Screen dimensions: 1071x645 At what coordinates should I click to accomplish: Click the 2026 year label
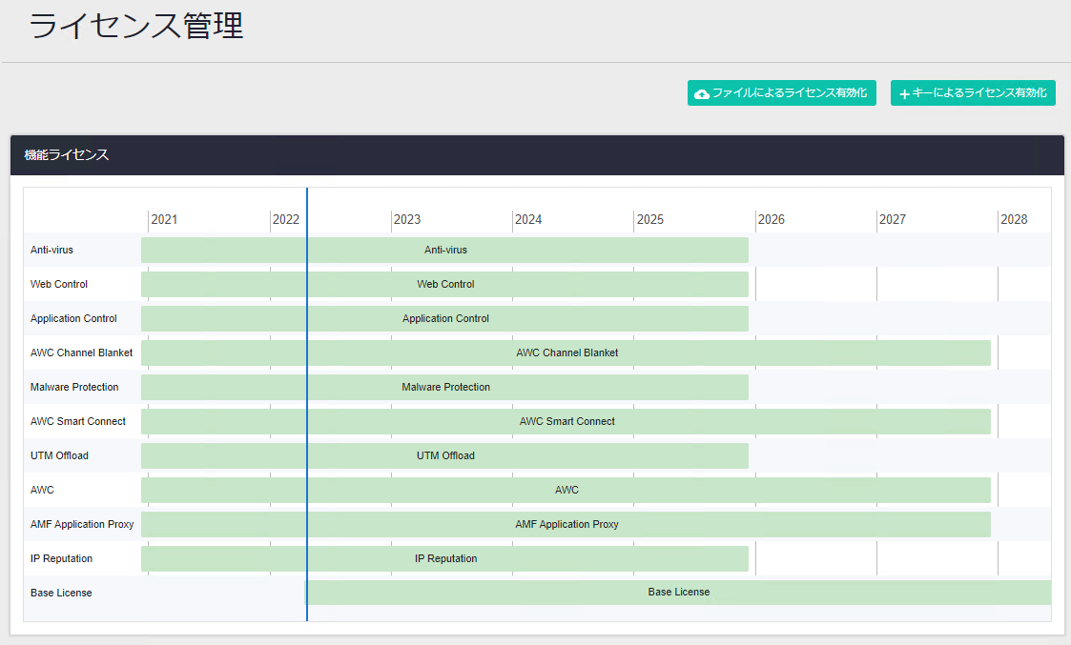click(772, 219)
